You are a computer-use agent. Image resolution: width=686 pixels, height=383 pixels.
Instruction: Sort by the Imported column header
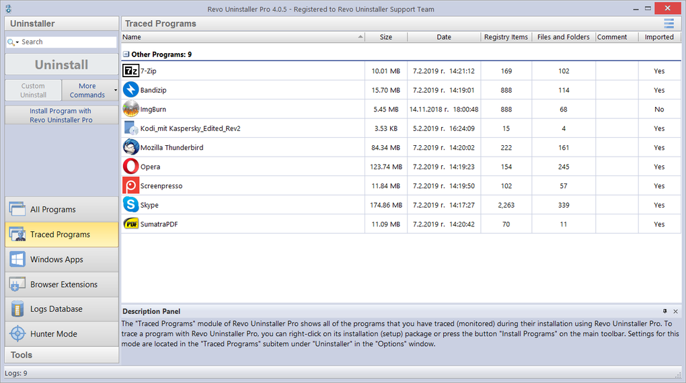tap(659, 37)
